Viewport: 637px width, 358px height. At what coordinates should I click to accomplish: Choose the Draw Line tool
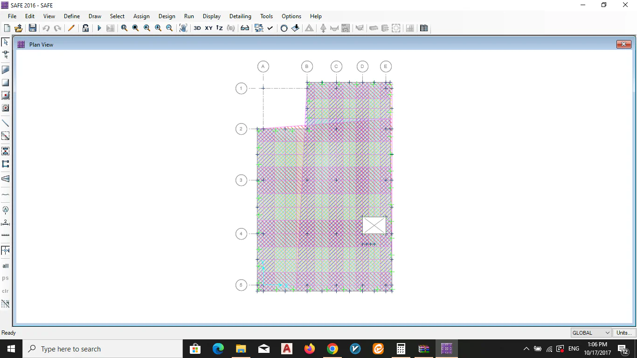coord(6,124)
